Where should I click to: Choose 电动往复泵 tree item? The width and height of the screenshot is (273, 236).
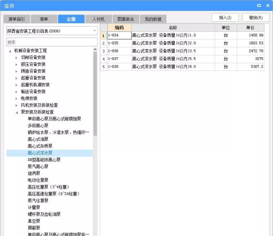tap(38, 180)
